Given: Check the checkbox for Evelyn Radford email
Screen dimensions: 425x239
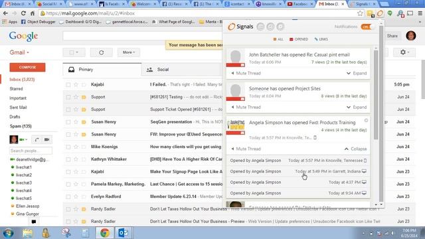Looking at the screenshot, I should pos(68,197).
